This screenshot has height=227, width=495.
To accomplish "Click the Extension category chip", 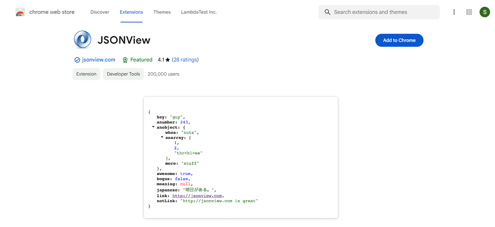I will (86, 74).
